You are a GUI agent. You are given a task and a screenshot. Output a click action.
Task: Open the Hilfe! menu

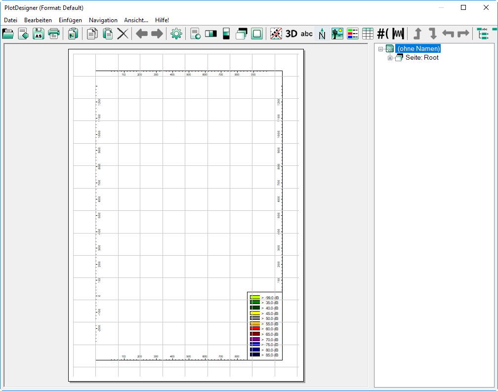[162, 20]
